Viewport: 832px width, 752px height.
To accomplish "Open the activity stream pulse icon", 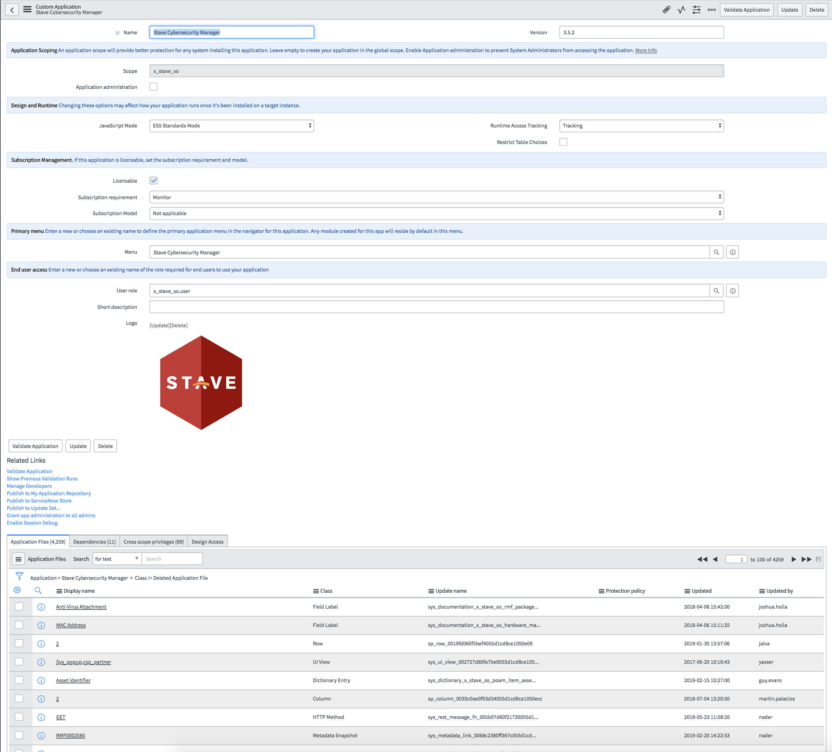I will point(681,9).
